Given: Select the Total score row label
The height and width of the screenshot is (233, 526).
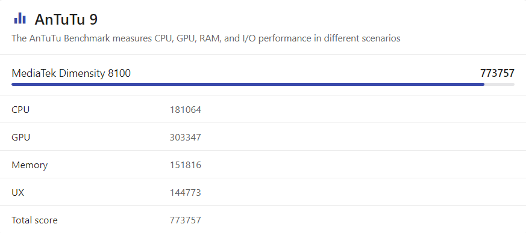Looking at the screenshot, I should [x=34, y=220].
